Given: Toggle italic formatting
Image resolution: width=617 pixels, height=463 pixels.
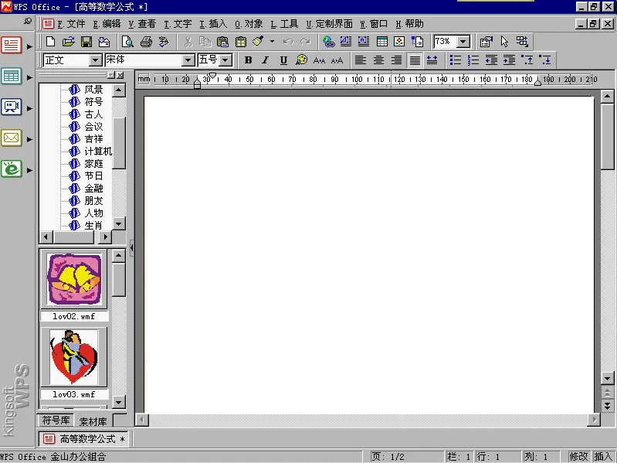Looking at the screenshot, I should [x=266, y=60].
